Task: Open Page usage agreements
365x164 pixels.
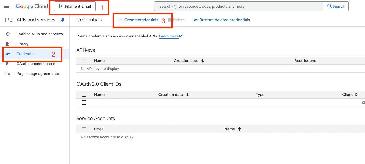Action: (x=38, y=74)
